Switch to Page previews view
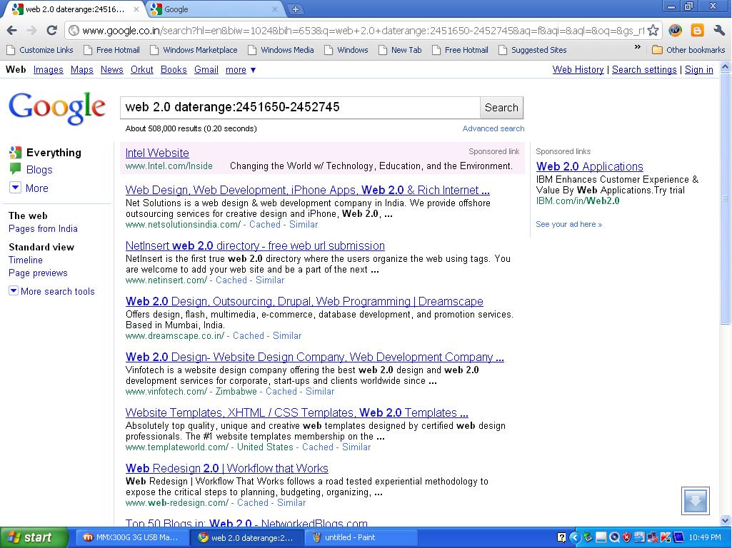Image resolution: width=732 pixels, height=548 pixels. coord(38,273)
